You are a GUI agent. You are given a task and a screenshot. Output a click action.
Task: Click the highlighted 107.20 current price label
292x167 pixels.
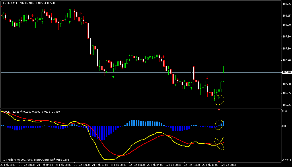287,72
